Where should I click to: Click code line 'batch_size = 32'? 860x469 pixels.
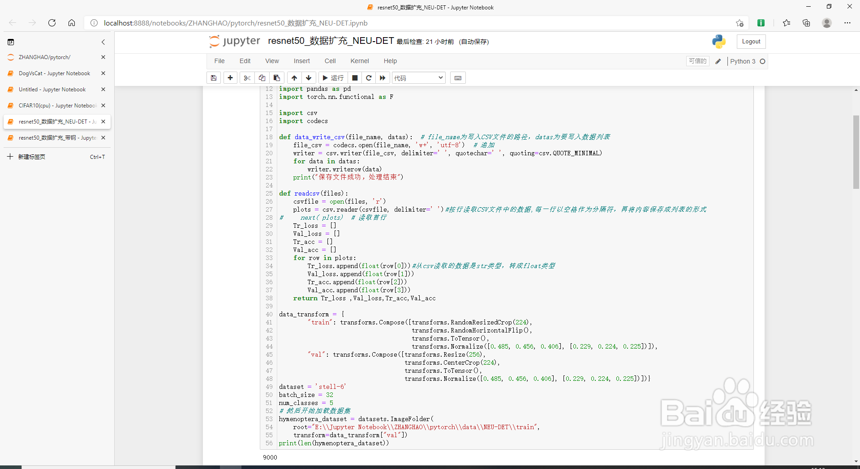click(x=306, y=395)
